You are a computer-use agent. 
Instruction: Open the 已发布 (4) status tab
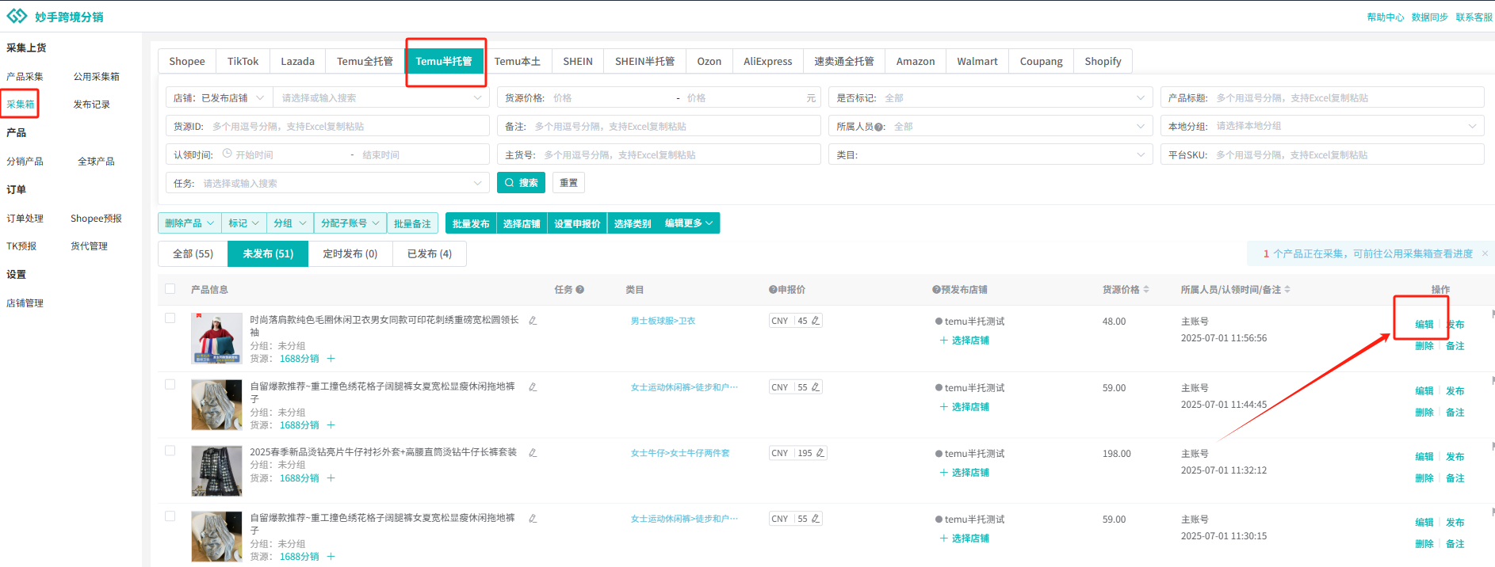pos(430,253)
